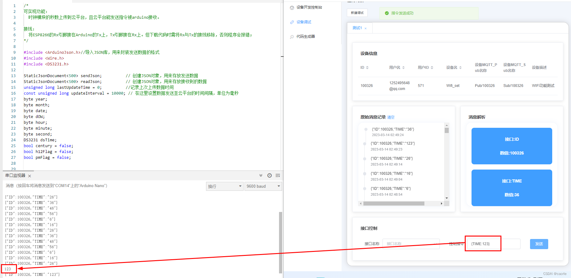Click the Wire.h include line in the editor
Viewport: 571px width, 278px height.
pyautogui.click(x=44, y=58)
